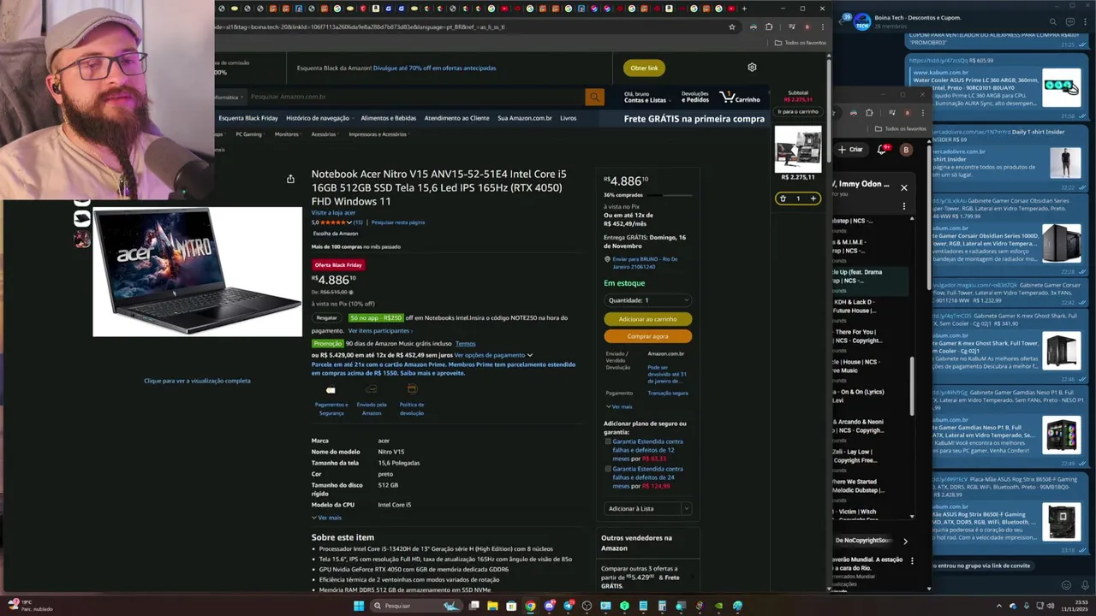This screenshot has width=1096, height=616.
Task: Open search in the Telegram chat header
Action: [1054, 22]
